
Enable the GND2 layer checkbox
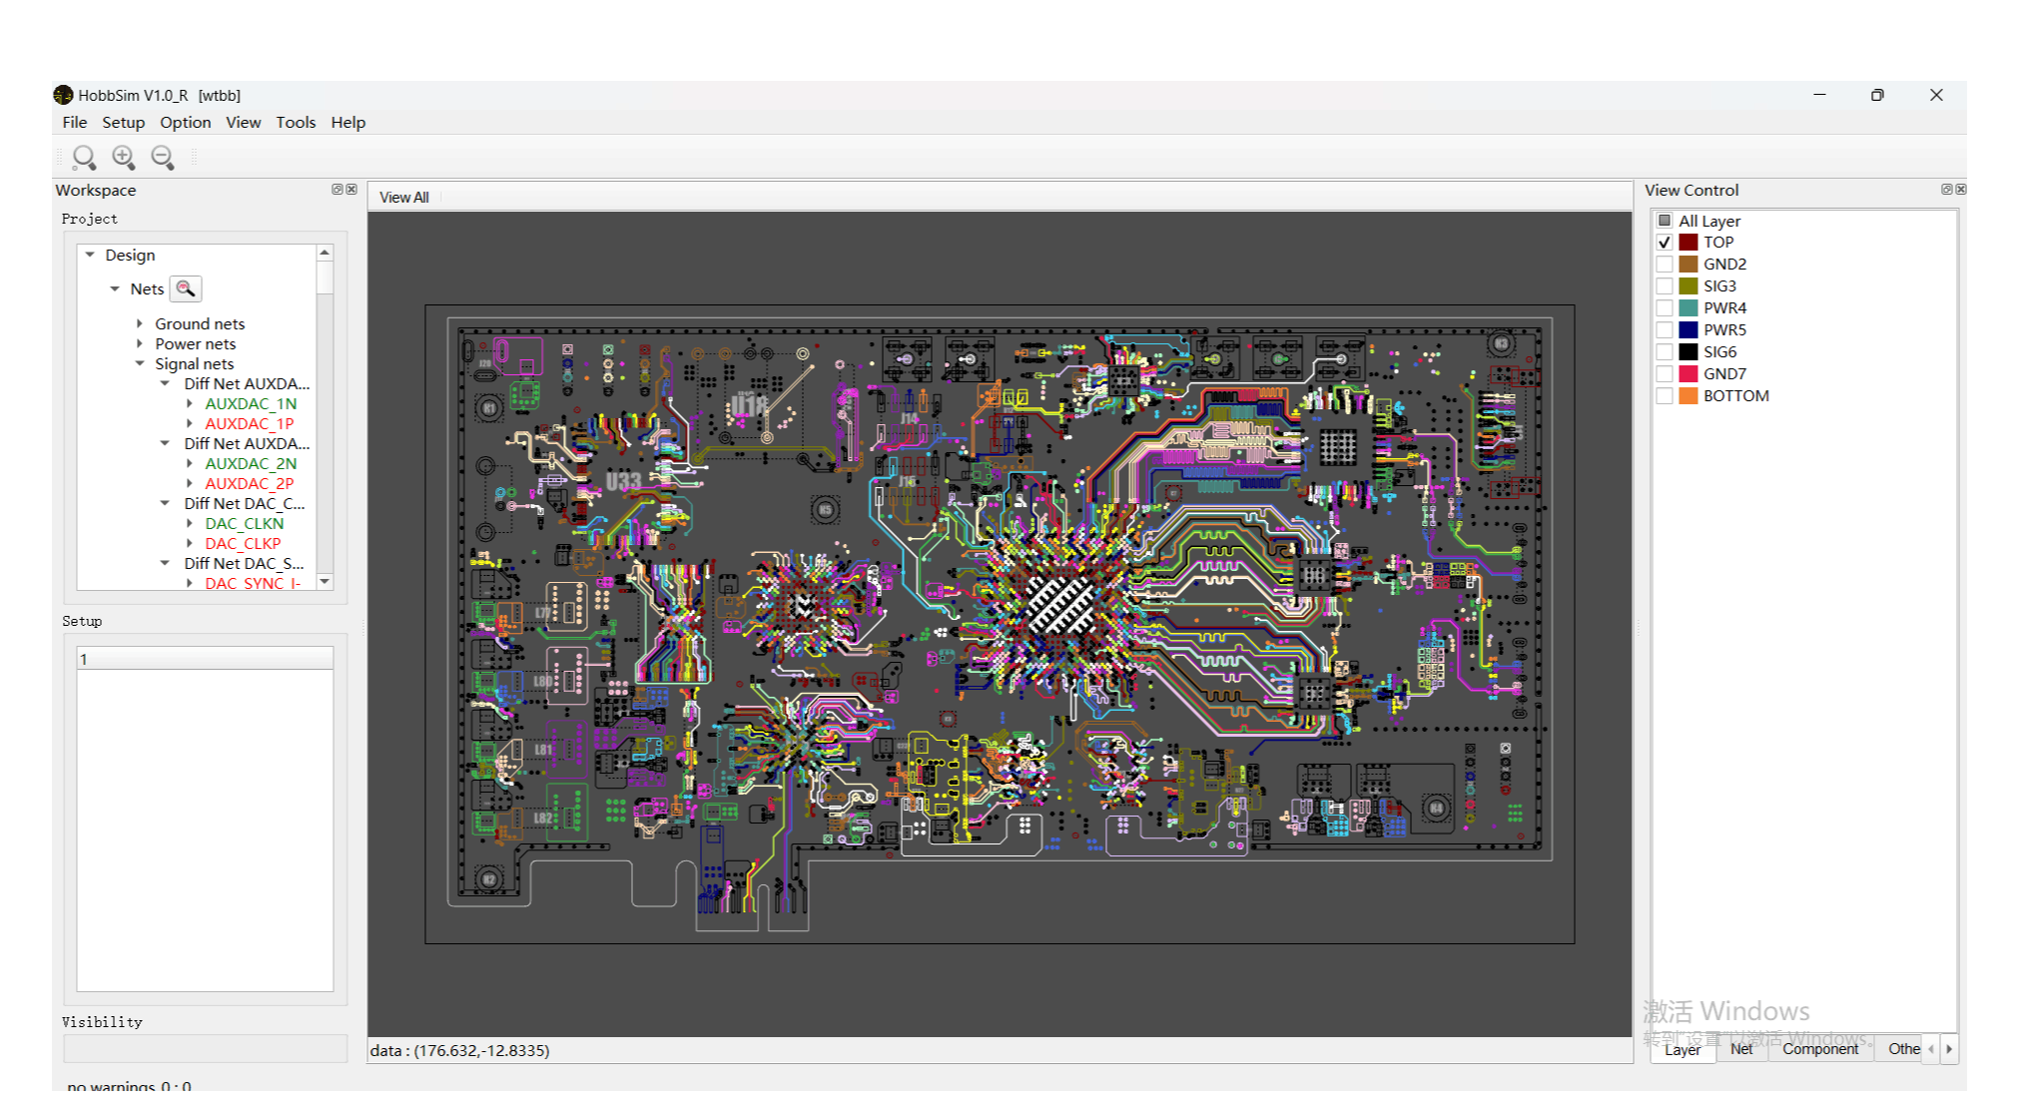pos(1665,265)
